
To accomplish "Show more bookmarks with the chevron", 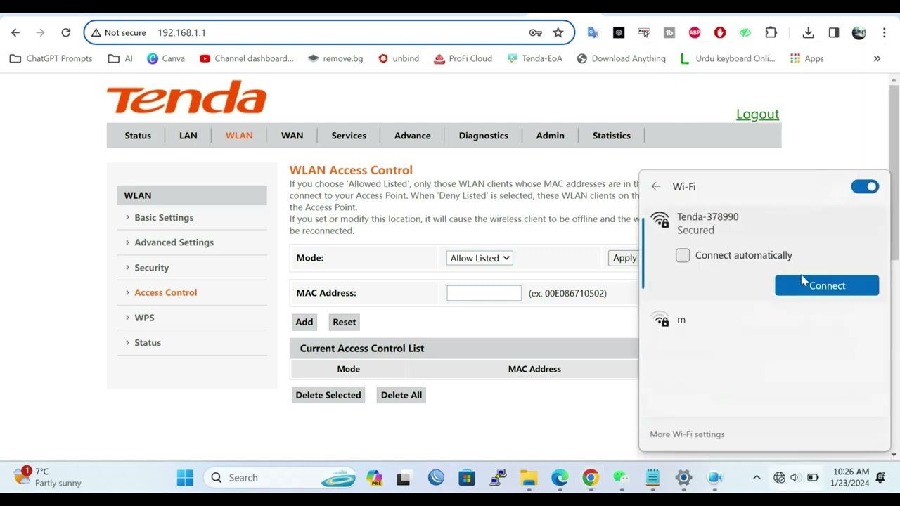I will coord(877,58).
